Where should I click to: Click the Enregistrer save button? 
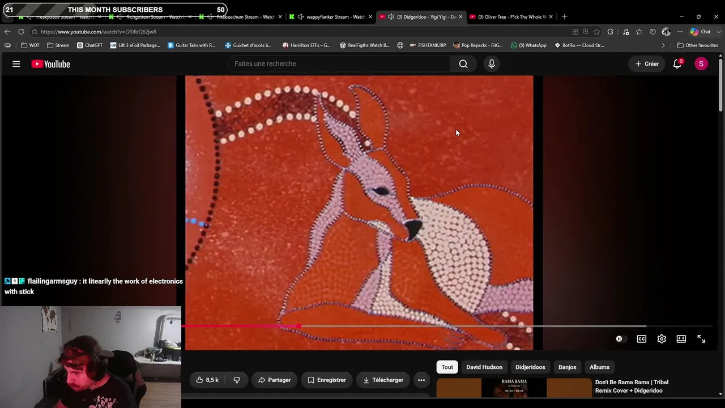tap(327, 380)
